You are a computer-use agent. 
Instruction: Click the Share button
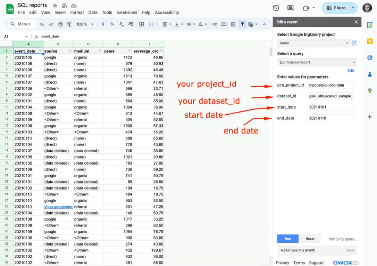(336, 8)
